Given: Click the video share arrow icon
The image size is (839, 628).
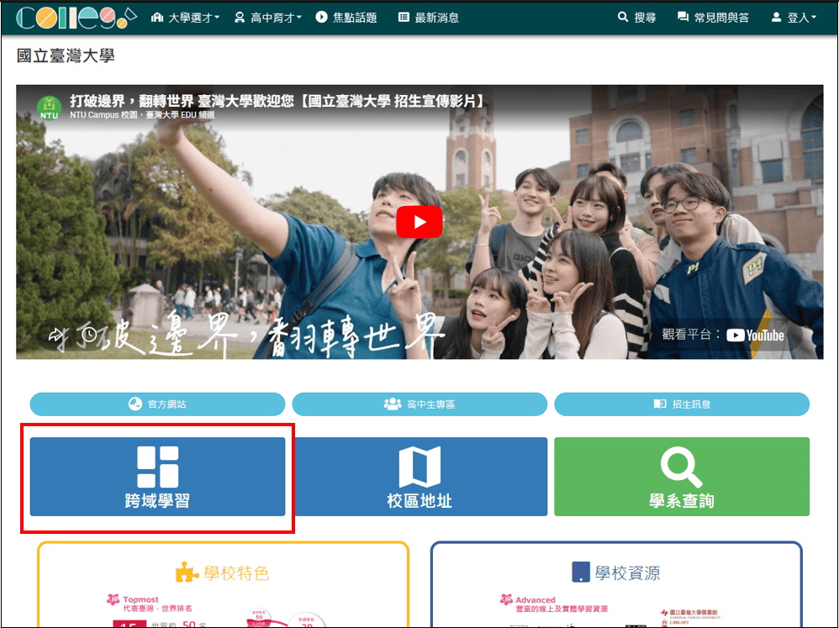Looking at the screenshot, I should tap(56, 335).
